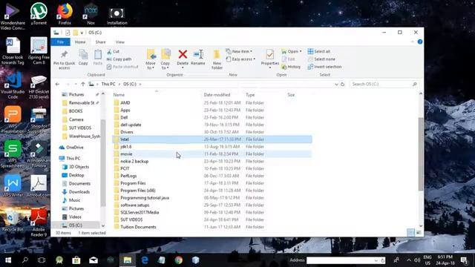This screenshot has width=475, height=267.
Task: Open the Help question mark icon
Action: (420, 42)
